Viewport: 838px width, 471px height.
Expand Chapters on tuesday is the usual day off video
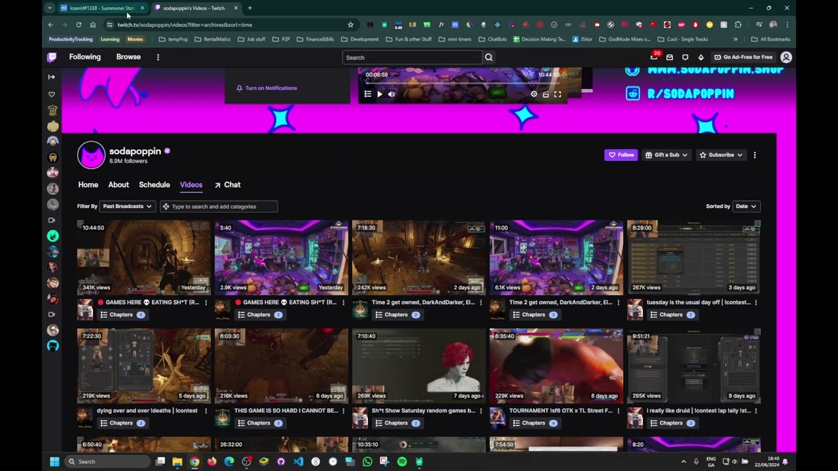point(672,315)
